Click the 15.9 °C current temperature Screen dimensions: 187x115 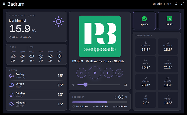(23, 29)
